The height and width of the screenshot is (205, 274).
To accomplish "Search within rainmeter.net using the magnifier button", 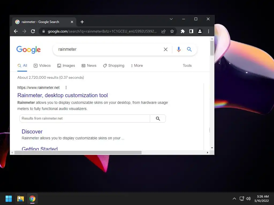I will coord(158,119).
